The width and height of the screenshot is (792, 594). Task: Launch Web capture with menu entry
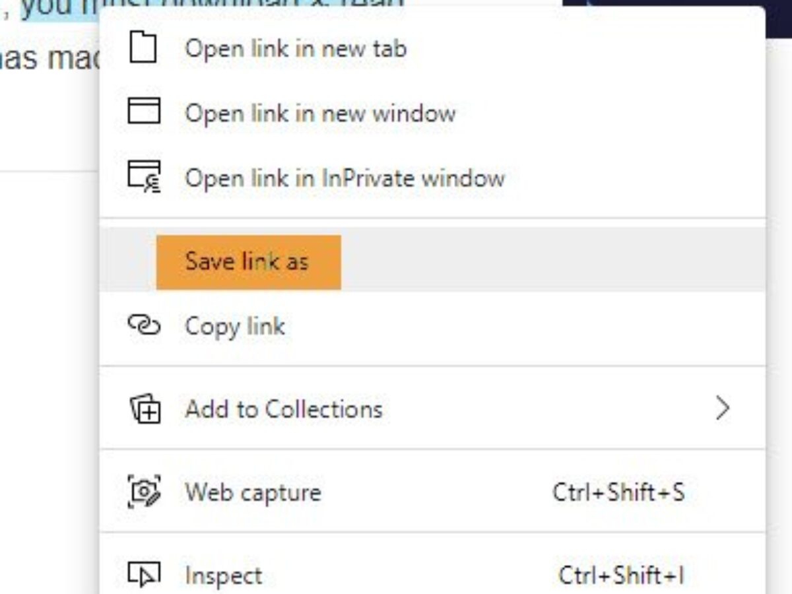[x=253, y=491]
